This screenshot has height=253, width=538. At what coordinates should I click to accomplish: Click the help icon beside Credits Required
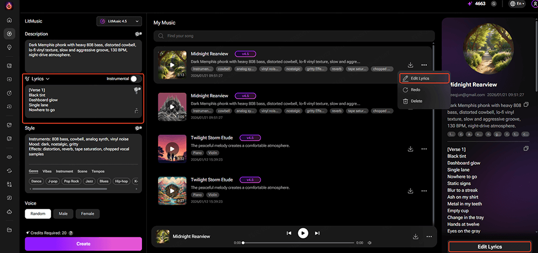click(x=70, y=233)
